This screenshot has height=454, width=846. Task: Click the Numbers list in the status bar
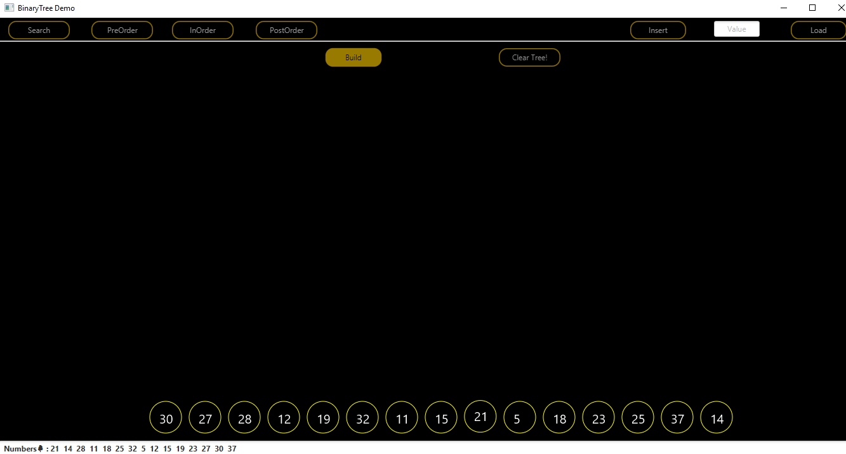(143, 448)
